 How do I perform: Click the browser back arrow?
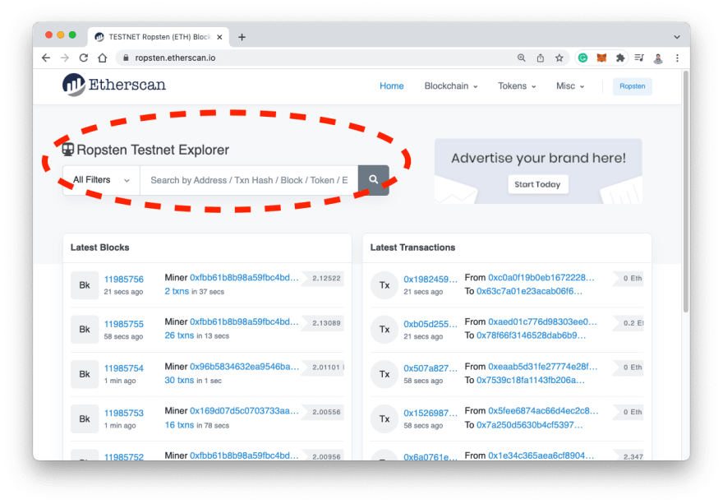(x=46, y=58)
